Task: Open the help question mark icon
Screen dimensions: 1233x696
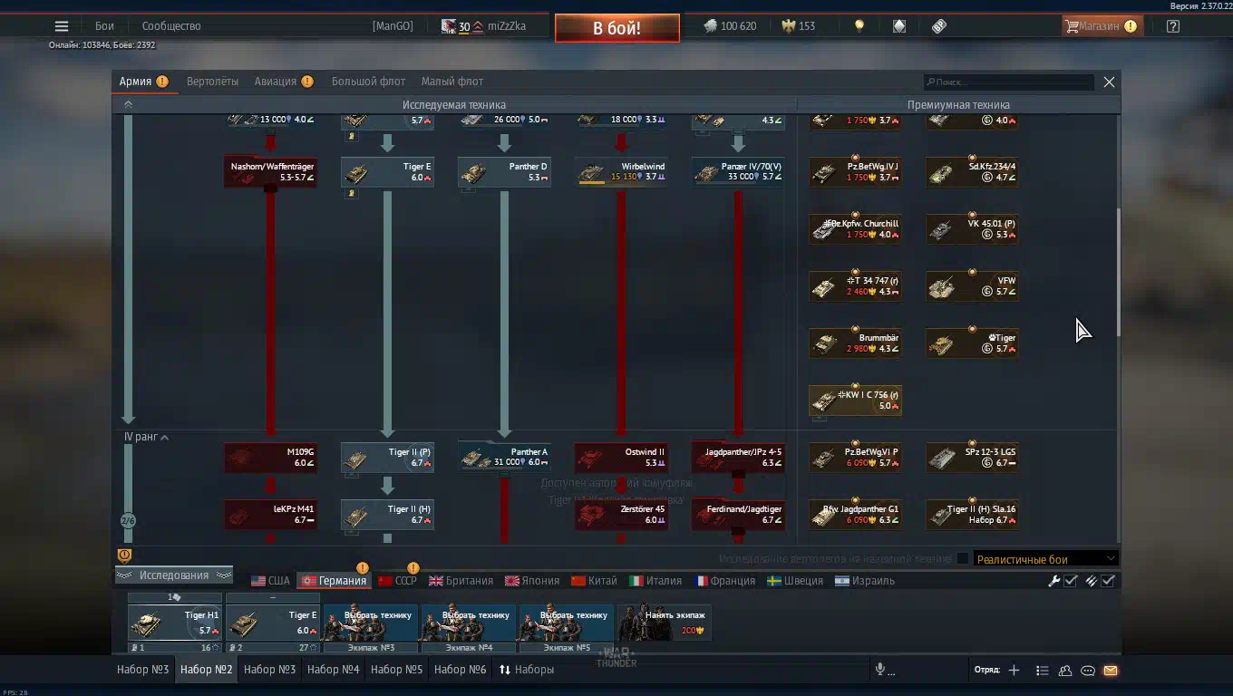Action: point(1173,26)
